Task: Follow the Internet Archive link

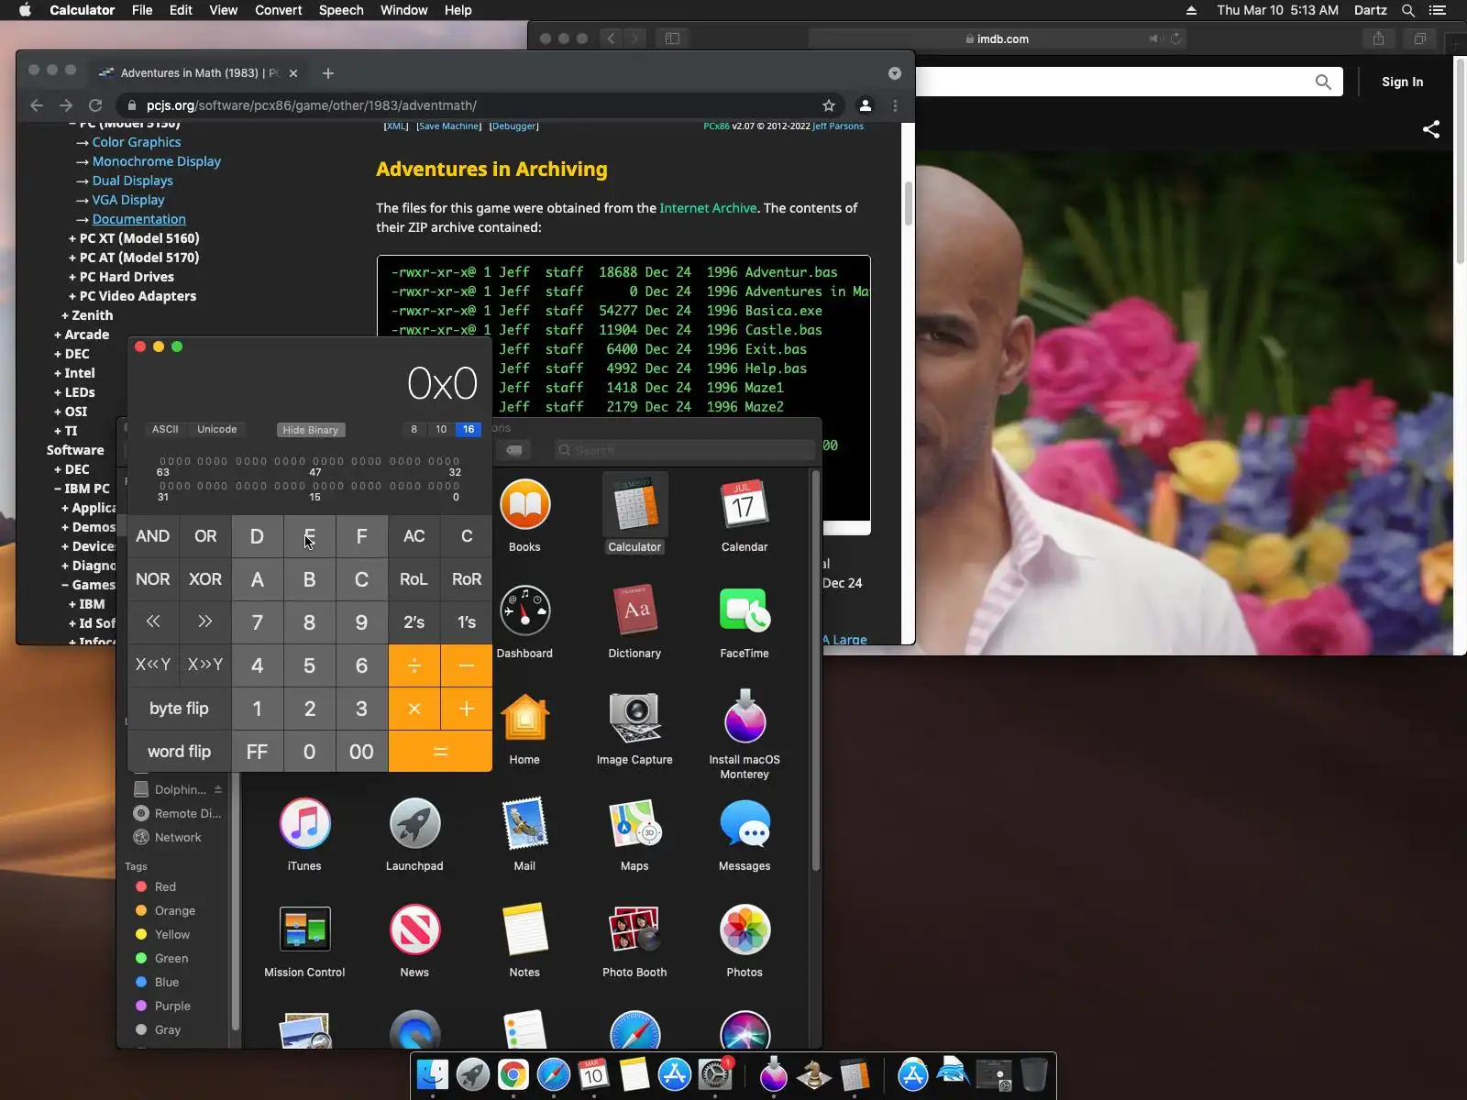Action: coord(708,208)
